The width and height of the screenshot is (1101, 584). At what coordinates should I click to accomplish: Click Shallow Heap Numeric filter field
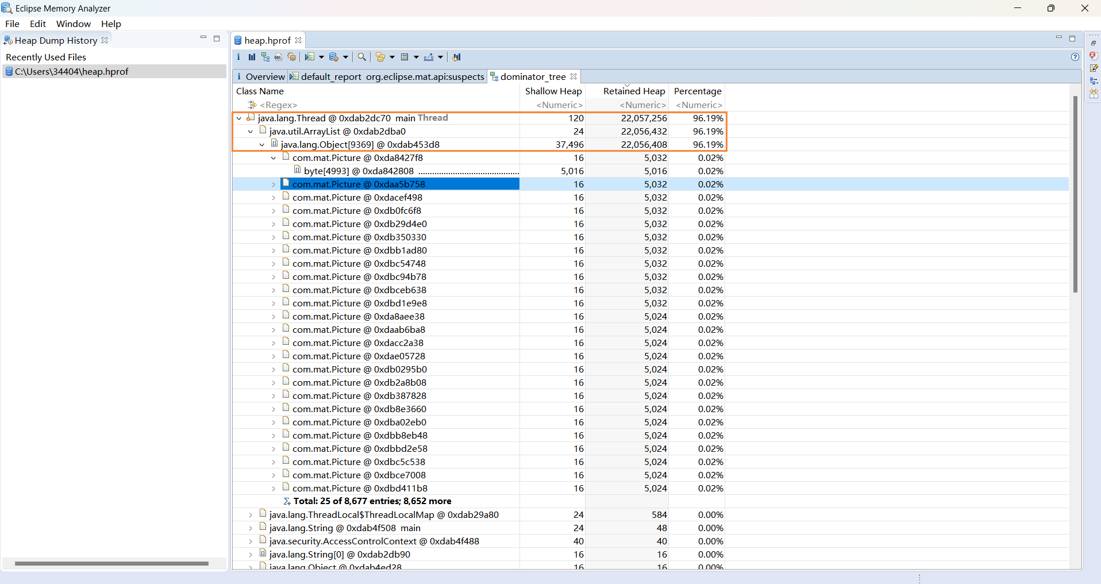pyautogui.click(x=553, y=105)
